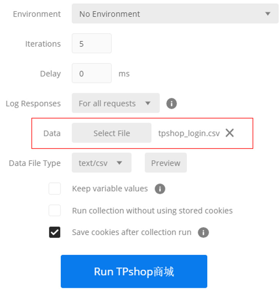Open the Environment dropdown showing No Environment
Screen dimensions: 280x289
(175, 14)
